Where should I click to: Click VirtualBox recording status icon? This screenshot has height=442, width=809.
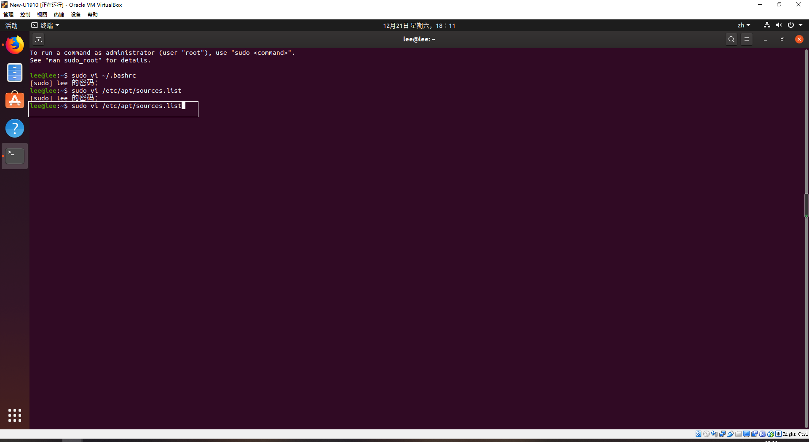click(754, 434)
